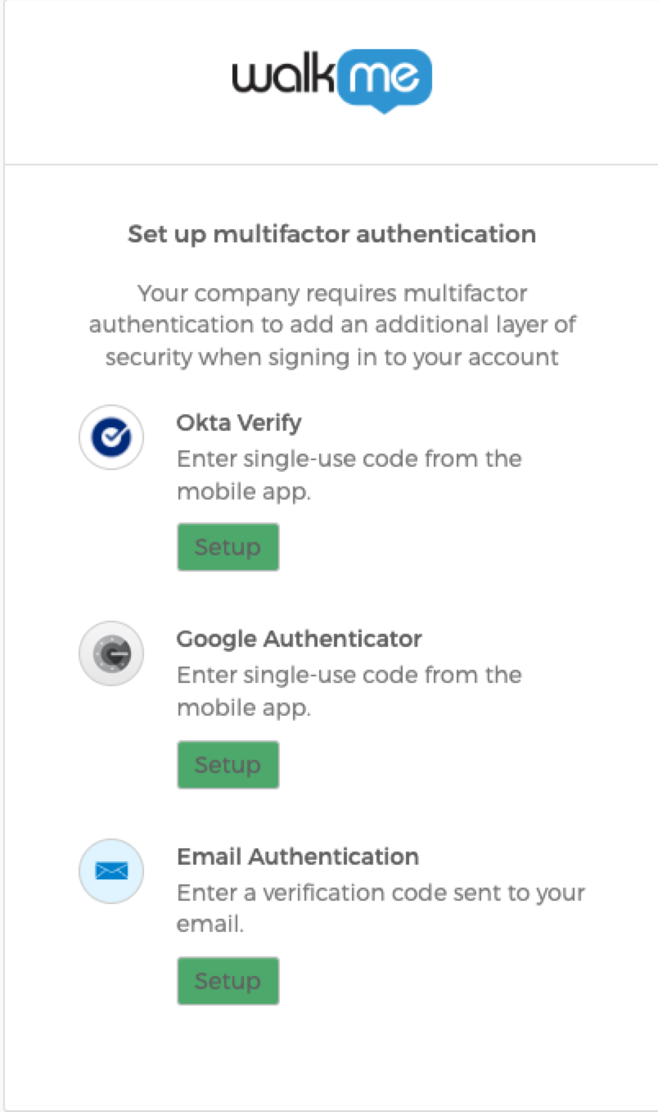Click the company security requirement description text
This screenshot has height=1112, width=658.
point(331,324)
